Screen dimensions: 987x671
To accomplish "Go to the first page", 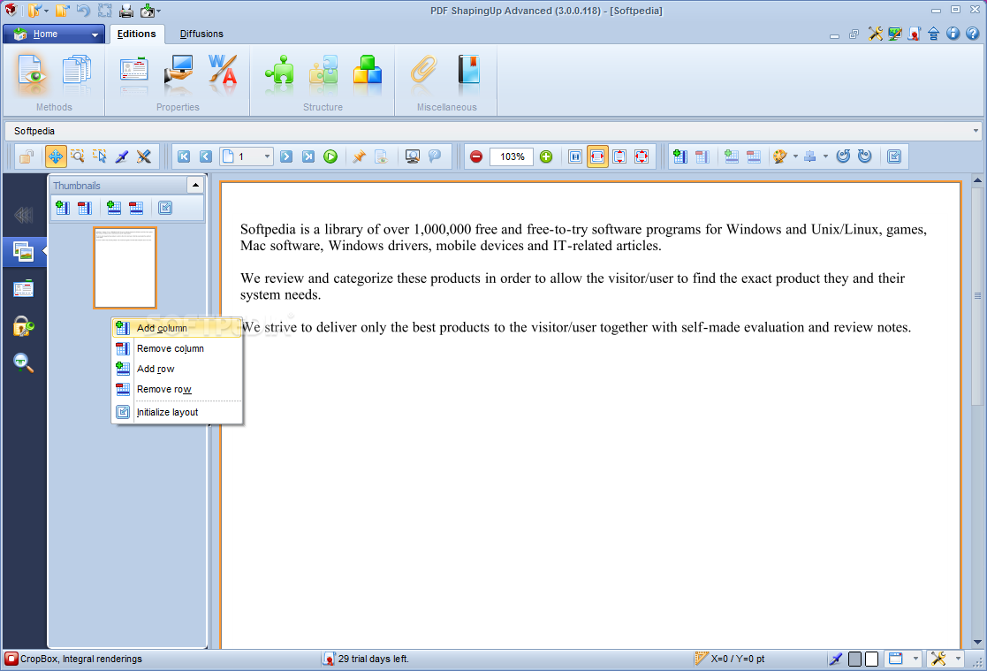I will pyautogui.click(x=184, y=156).
